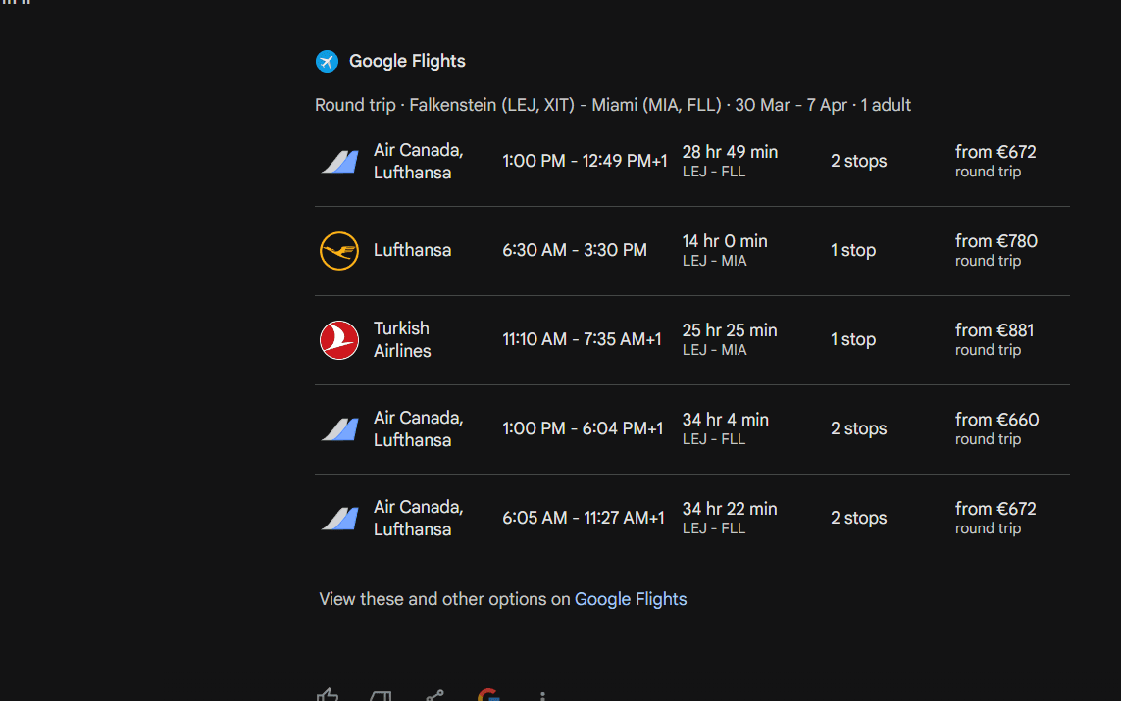Viewport: 1121px width, 701px height.
Task: Click the €660 round trip price
Action: (x=996, y=420)
